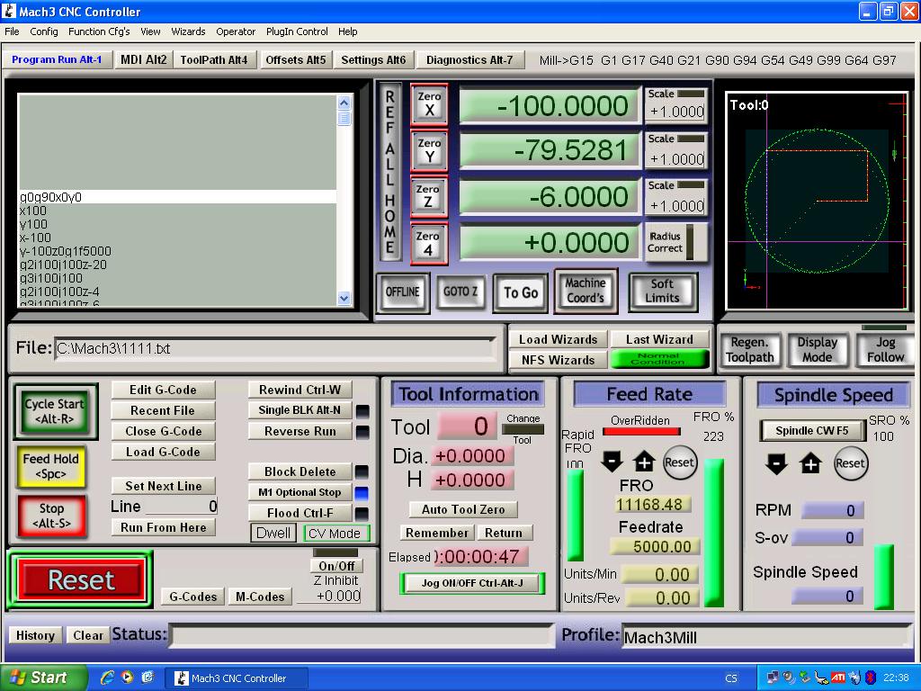The image size is (921, 691).
Task: Toggle M1 Optional Stop
Action: click(300, 492)
